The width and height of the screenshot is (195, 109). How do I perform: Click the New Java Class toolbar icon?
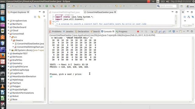coord(66,6)
